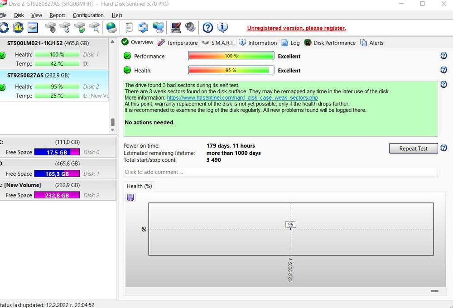Open help via blue question mark toolbar icon
The image size is (453, 308).
[x=208, y=28]
